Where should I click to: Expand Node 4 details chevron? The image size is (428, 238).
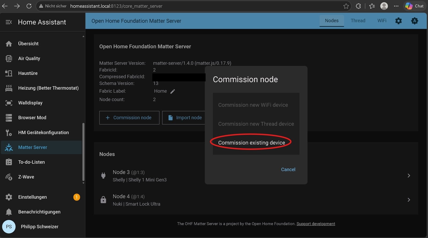409,200
